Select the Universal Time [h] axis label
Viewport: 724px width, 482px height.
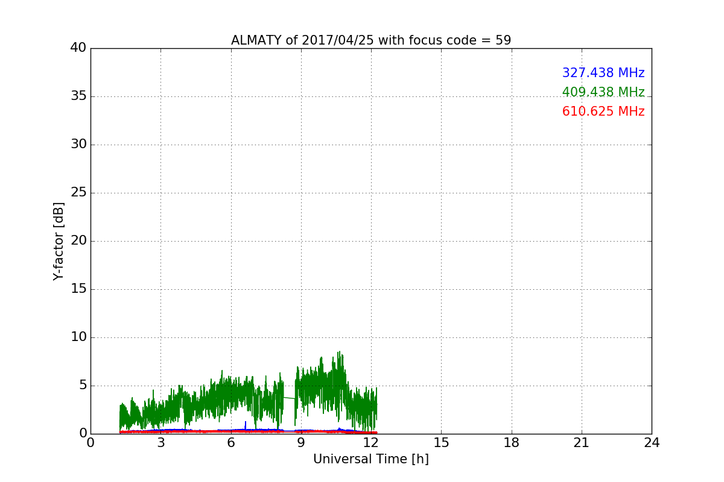371,459
